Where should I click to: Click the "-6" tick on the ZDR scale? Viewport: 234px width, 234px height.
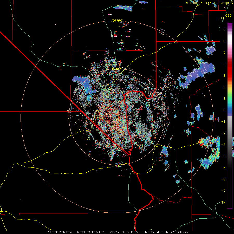tap(223, 179)
